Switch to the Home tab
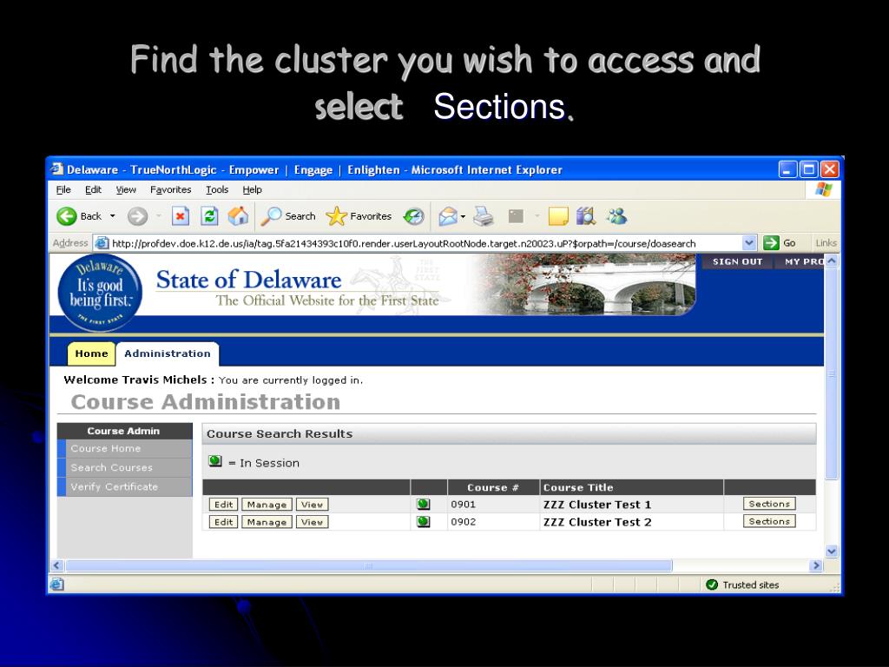 91,354
